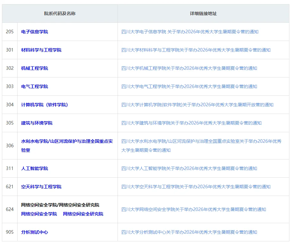Screen dimensions: 291x243
Task: Select department code 905 cell
Action: [x=10, y=232]
